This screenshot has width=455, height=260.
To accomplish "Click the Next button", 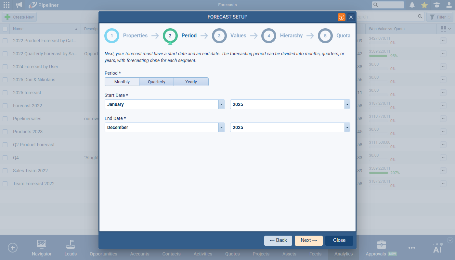I will pyautogui.click(x=308, y=240).
